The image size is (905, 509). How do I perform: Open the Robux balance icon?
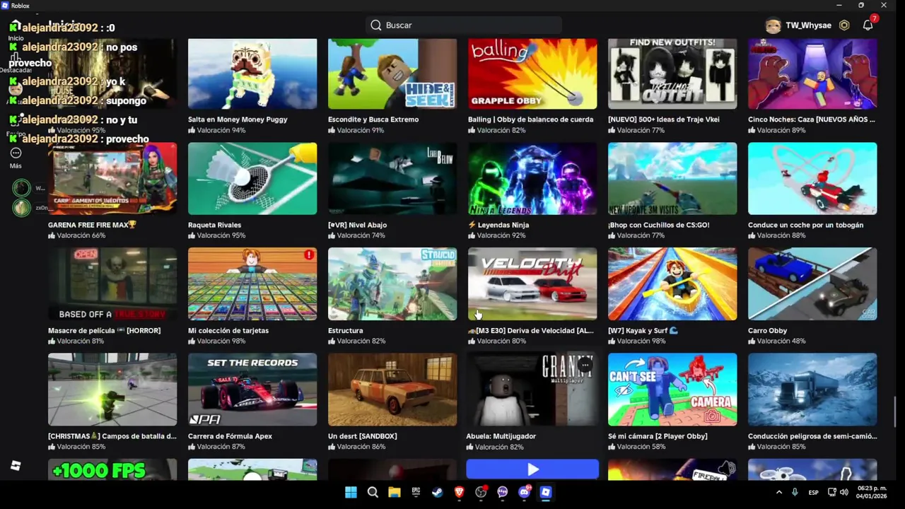point(844,25)
